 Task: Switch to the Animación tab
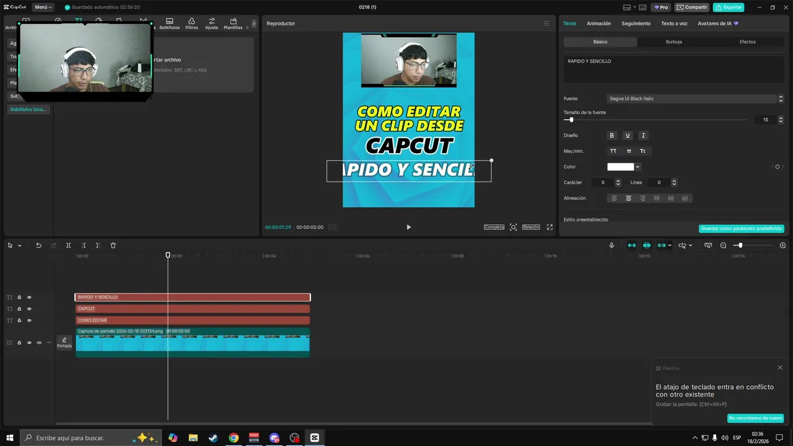tap(598, 24)
